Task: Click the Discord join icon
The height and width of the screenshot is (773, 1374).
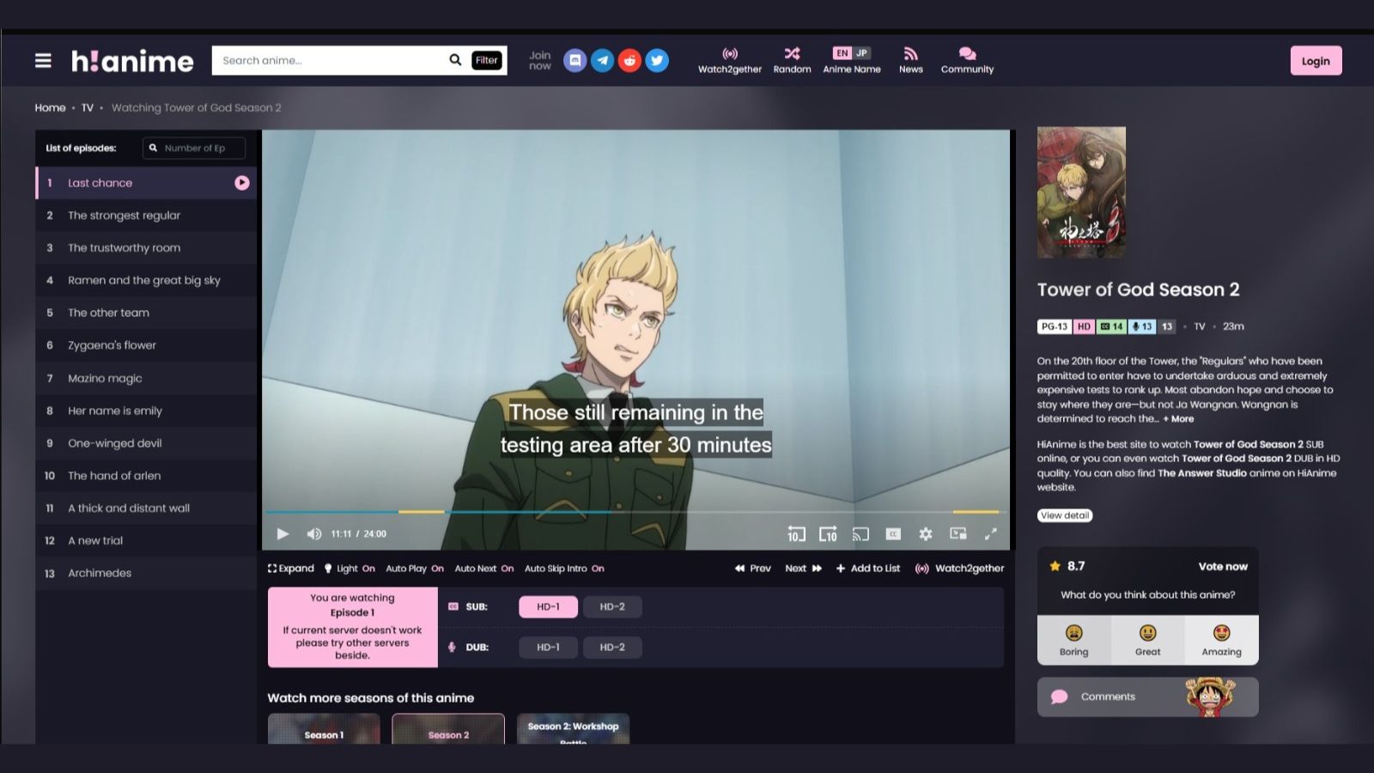Action: point(575,60)
